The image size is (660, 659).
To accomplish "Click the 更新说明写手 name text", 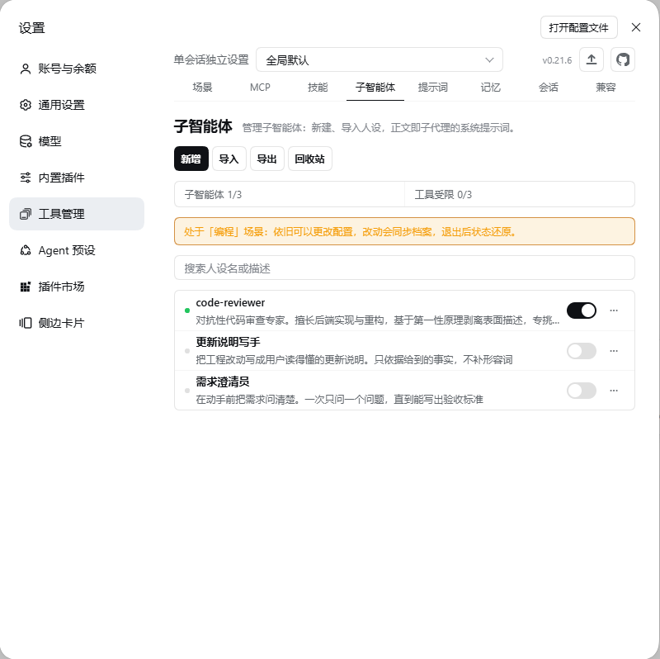I will coord(228,342).
